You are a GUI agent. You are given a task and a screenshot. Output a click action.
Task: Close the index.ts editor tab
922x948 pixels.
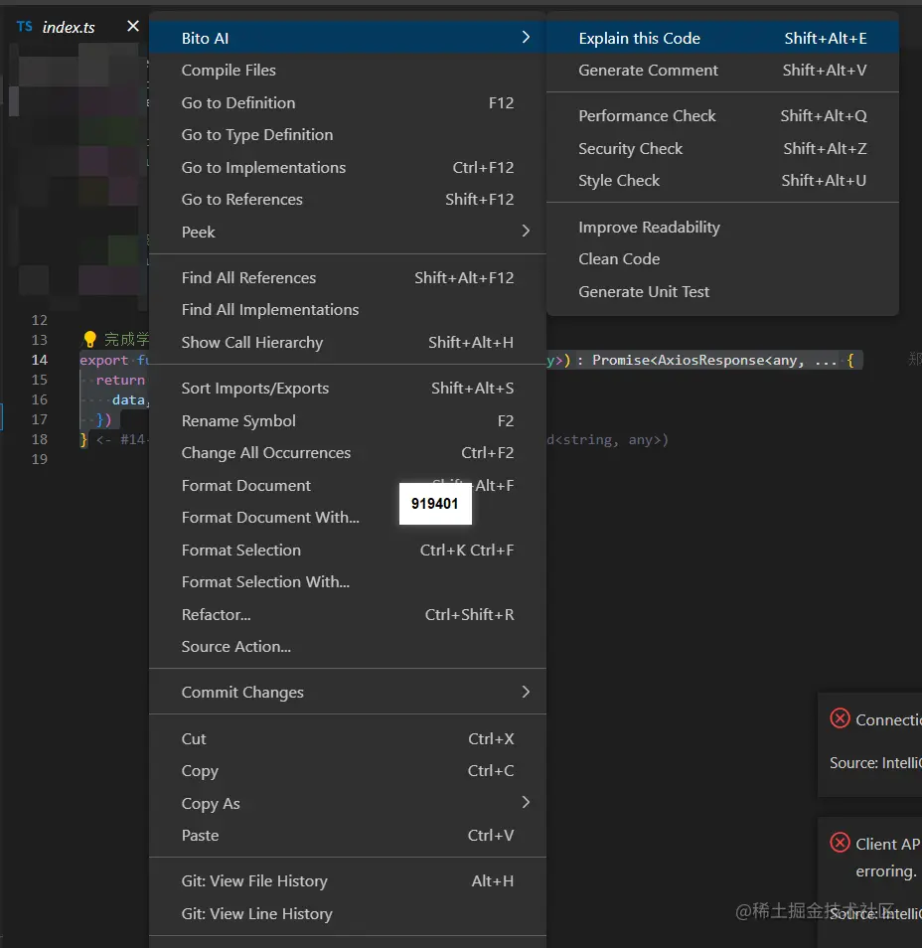(x=133, y=26)
